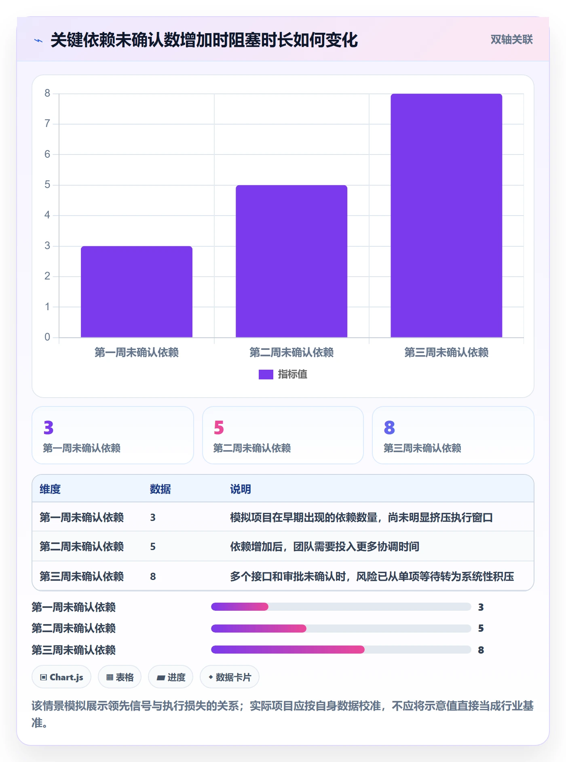This screenshot has width=566, height=762.
Task: Click the table description starting 多个接口和审批
Action: pyautogui.click(x=372, y=577)
